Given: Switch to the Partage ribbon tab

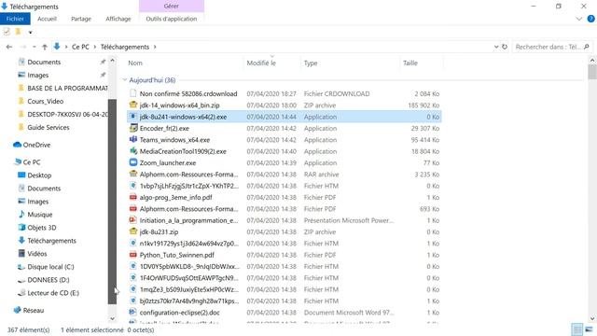Looking at the screenshot, I should pos(81,19).
